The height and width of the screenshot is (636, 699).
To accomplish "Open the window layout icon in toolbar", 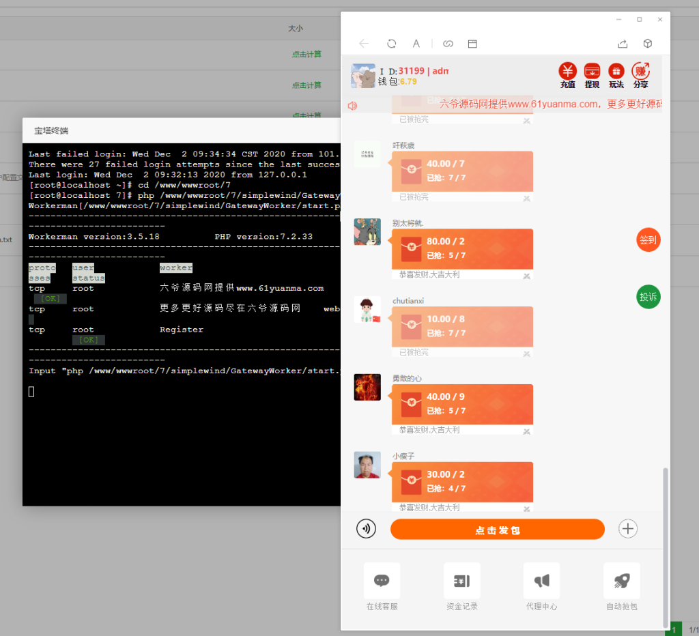I will 472,44.
